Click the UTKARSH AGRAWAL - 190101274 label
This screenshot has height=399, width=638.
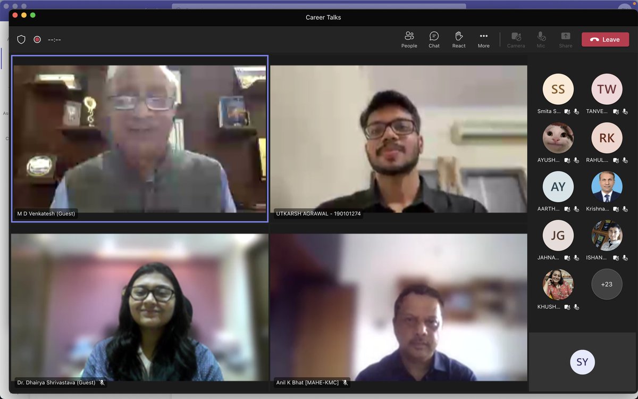click(318, 214)
